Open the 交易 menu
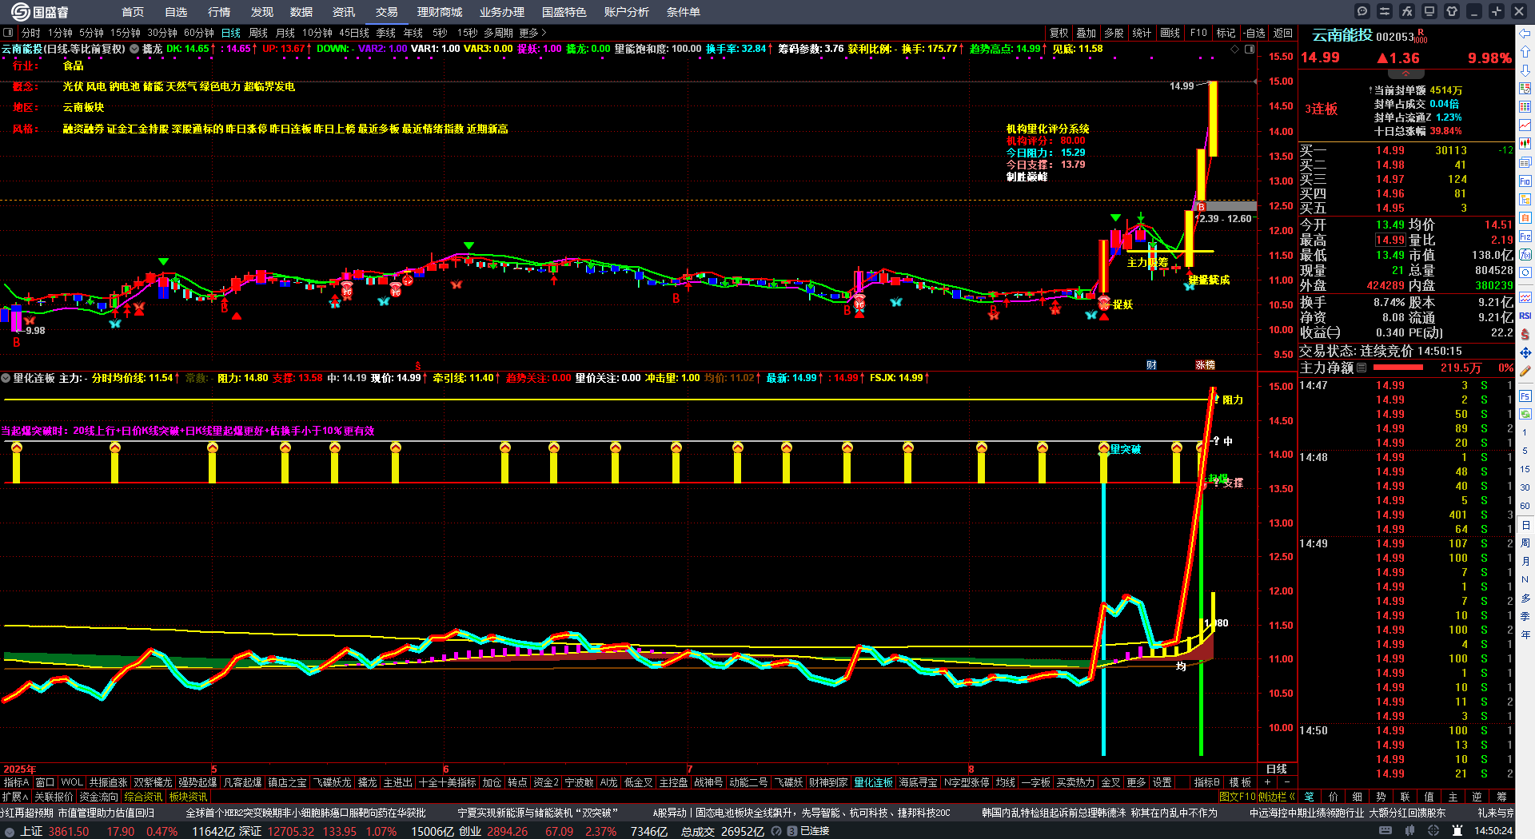The height and width of the screenshot is (839, 1535). pyautogui.click(x=386, y=12)
